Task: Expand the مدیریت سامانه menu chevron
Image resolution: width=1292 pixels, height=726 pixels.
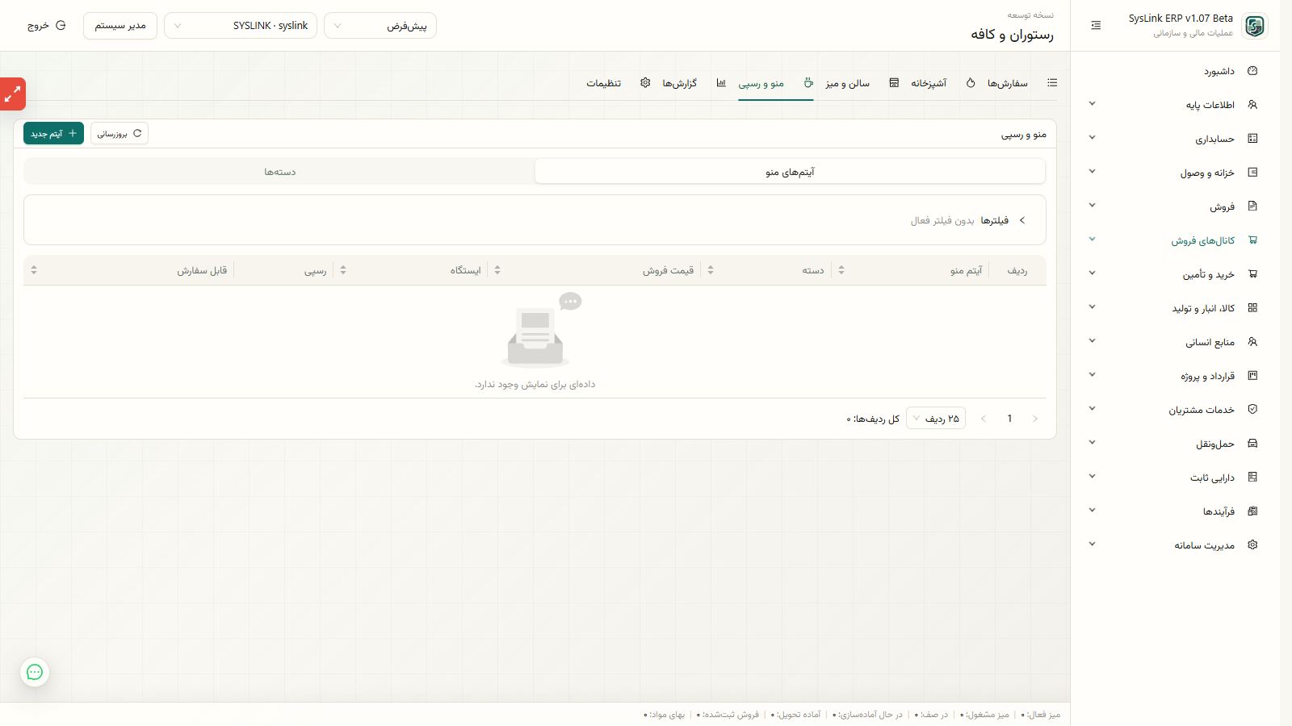Action: [1092, 544]
